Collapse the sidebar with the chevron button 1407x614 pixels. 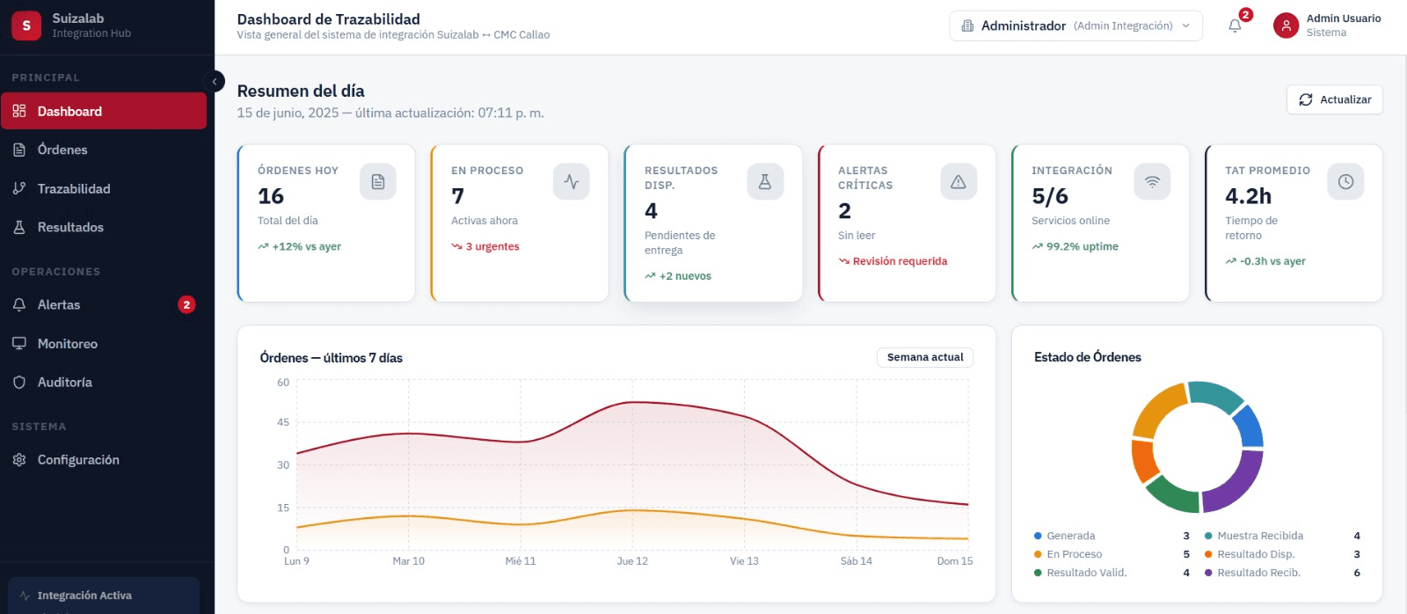214,82
